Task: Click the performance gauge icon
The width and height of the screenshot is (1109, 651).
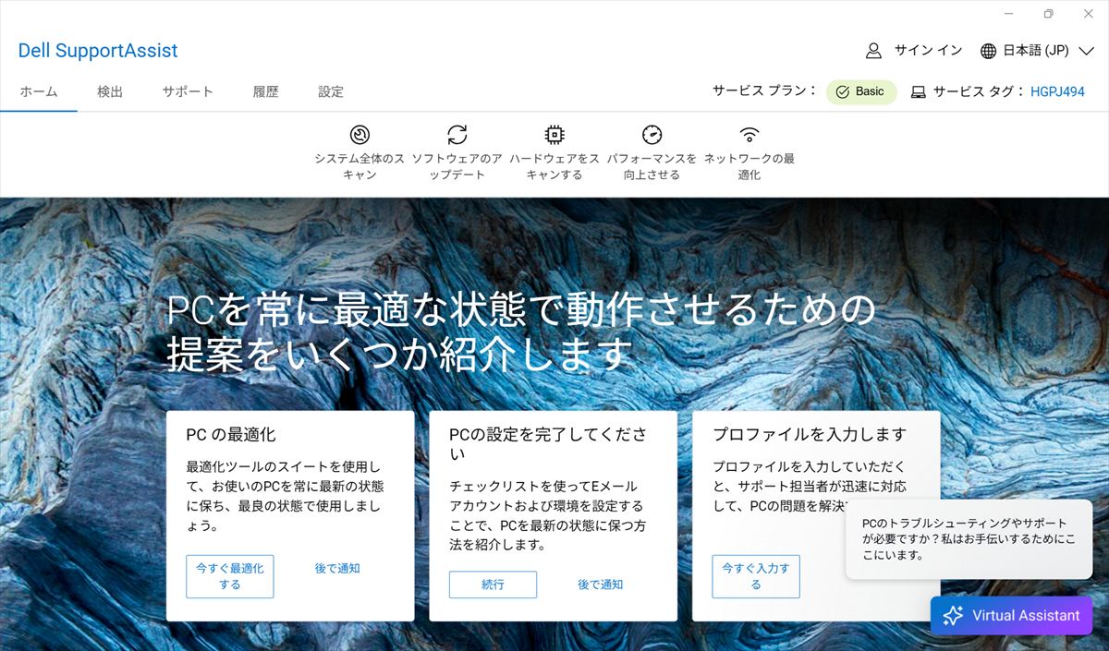Action: (652, 135)
